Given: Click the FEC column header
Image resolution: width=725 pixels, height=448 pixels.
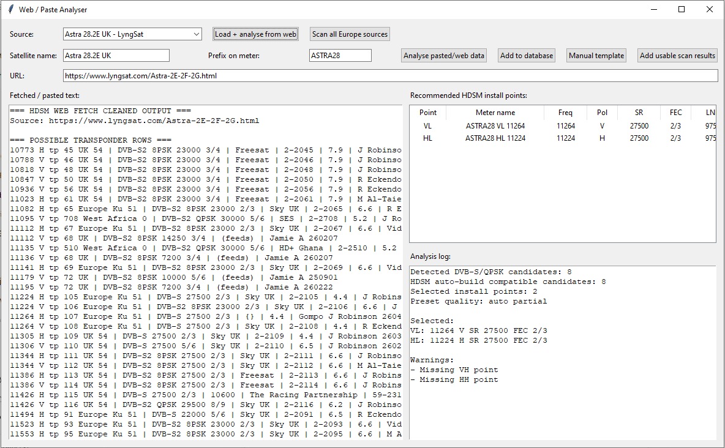Looking at the screenshot, I should [x=675, y=113].
